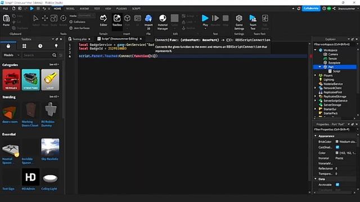The height and width of the screenshot is (202, 360).
Task: Open Toolbox Creations lightbulb tab
Action: 56,46
